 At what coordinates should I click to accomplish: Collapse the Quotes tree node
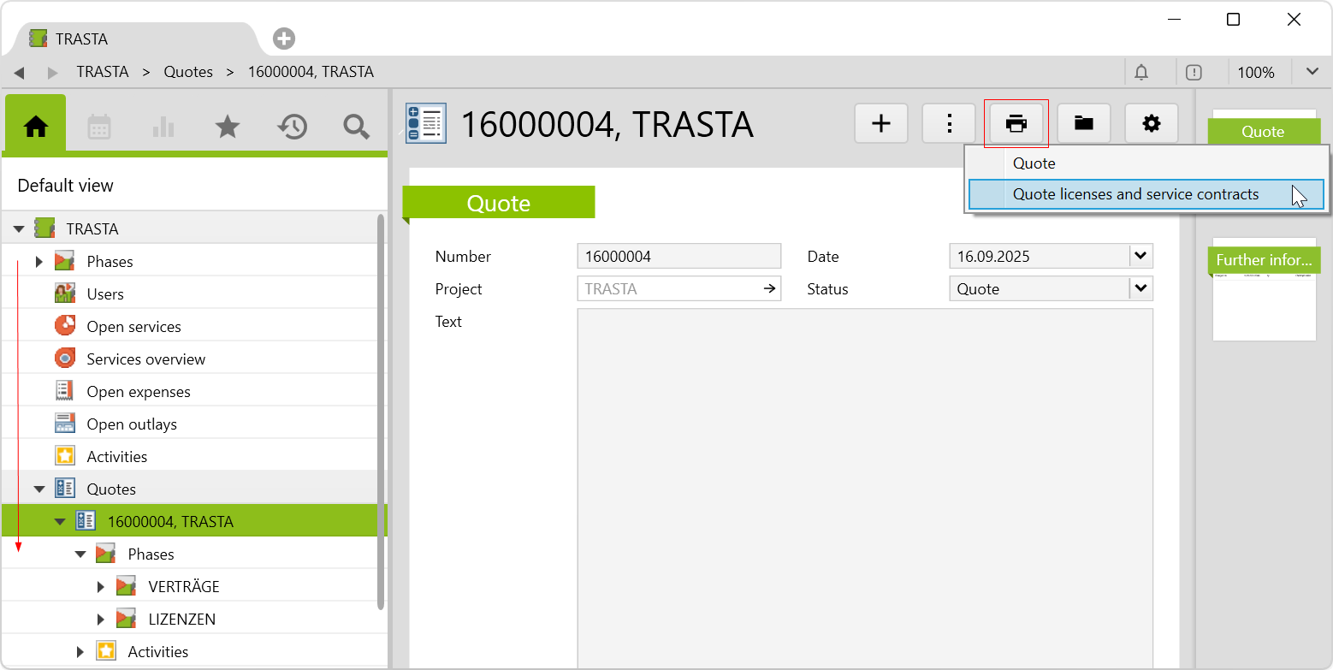pyautogui.click(x=39, y=489)
